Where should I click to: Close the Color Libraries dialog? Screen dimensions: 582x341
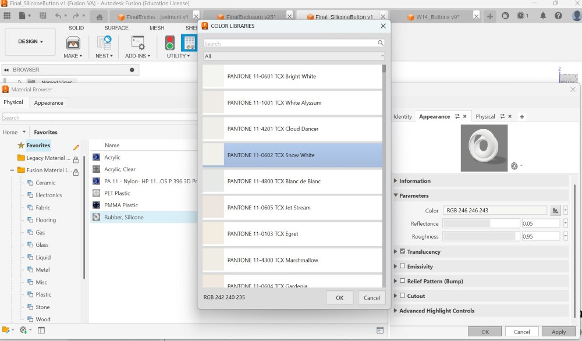(383, 26)
